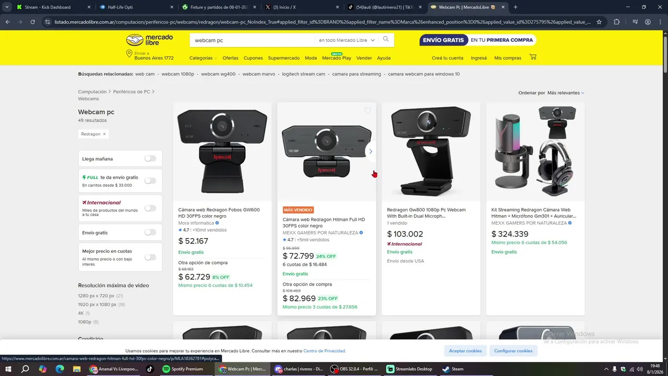Viewport: 668px width, 376px height.
Task: Open Categorías dropdown menu
Action: click(x=203, y=58)
